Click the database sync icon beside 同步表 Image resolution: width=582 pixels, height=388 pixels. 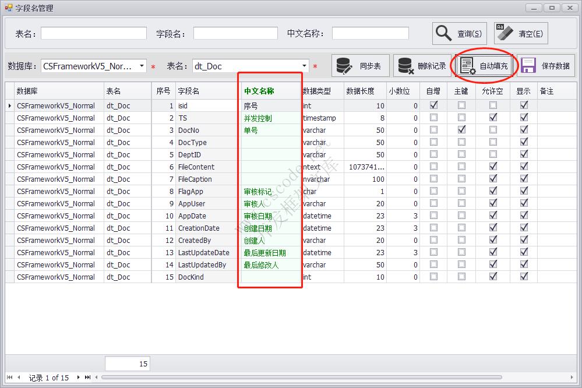point(345,65)
